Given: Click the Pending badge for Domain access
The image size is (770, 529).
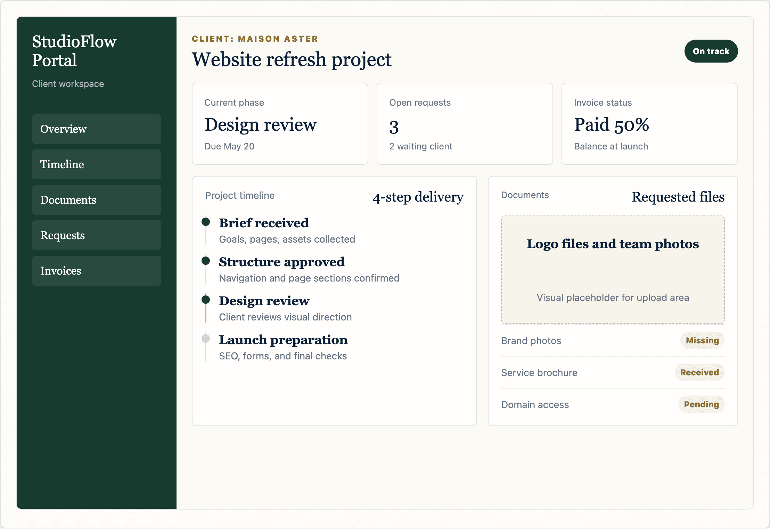Looking at the screenshot, I should pyautogui.click(x=701, y=404).
